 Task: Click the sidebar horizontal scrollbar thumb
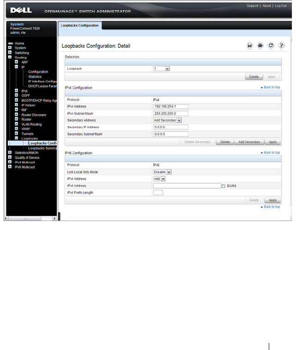25,218
